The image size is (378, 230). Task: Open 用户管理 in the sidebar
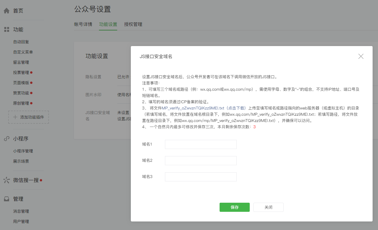pyautogui.click(x=21, y=221)
